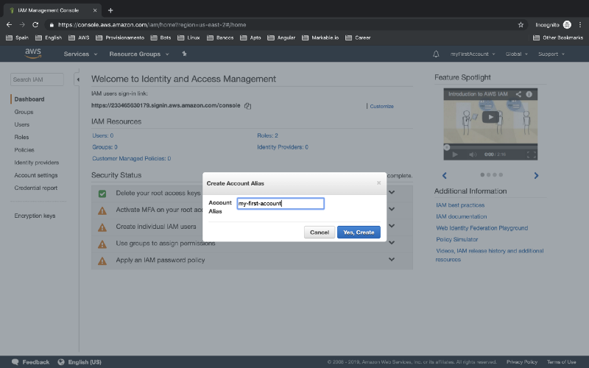589x368 pixels.
Task: Open Users in IAM sidebar
Action: coord(22,124)
